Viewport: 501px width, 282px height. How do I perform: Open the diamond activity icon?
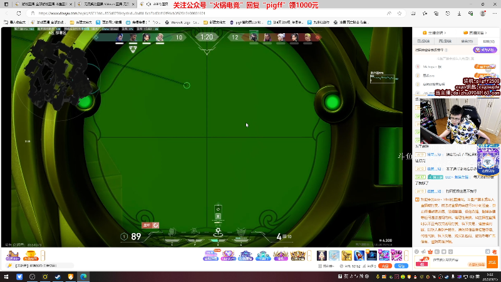pyautogui.click(x=228, y=256)
